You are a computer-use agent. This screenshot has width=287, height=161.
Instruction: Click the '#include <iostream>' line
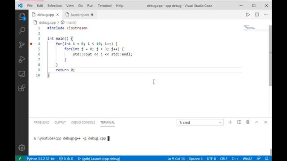(x=67, y=28)
